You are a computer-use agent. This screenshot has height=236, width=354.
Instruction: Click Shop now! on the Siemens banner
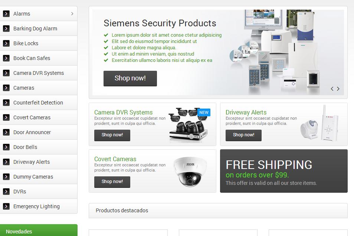point(130,79)
